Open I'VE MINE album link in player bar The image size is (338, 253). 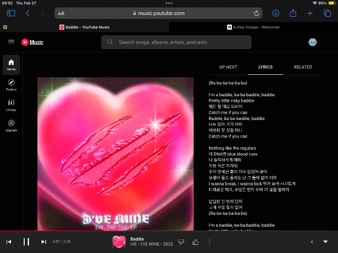(150, 244)
